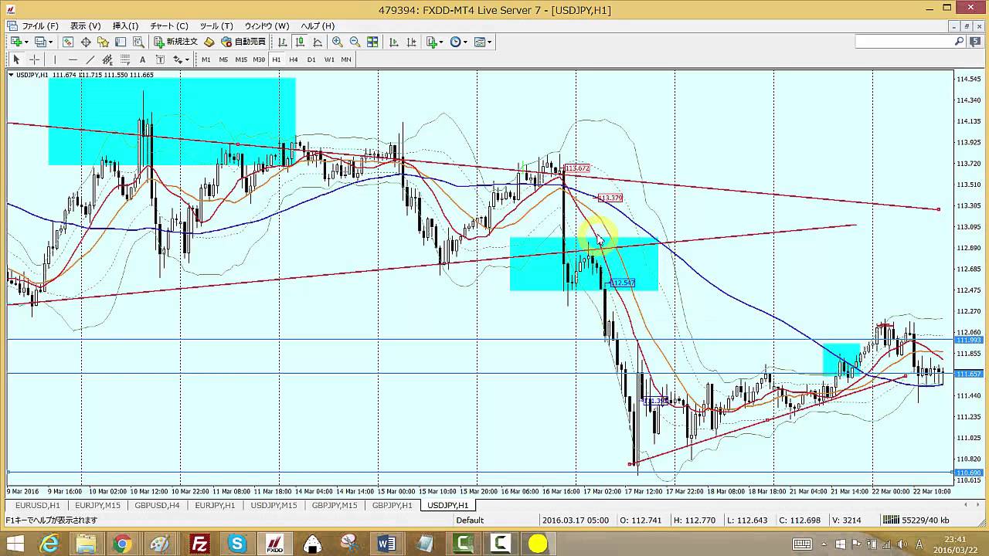Select the M15 timeframe button
This screenshot has height=556, width=989.
[241, 59]
